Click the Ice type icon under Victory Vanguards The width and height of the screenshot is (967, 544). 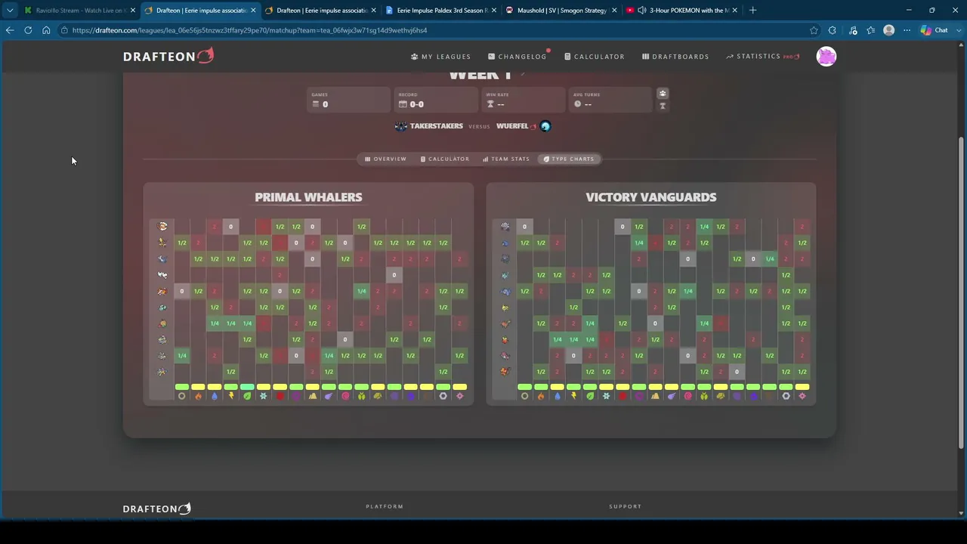(x=607, y=396)
